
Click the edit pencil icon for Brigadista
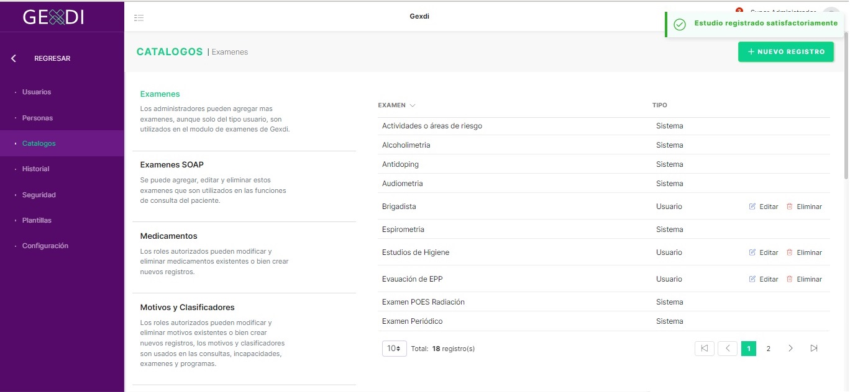pyautogui.click(x=752, y=207)
